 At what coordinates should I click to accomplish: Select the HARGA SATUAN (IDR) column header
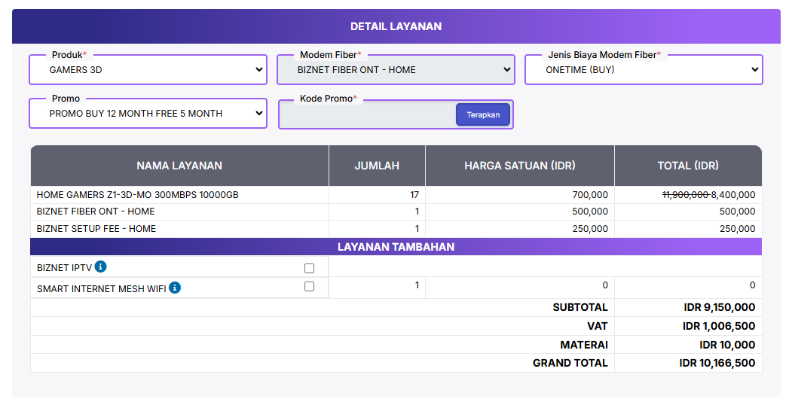(520, 166)
